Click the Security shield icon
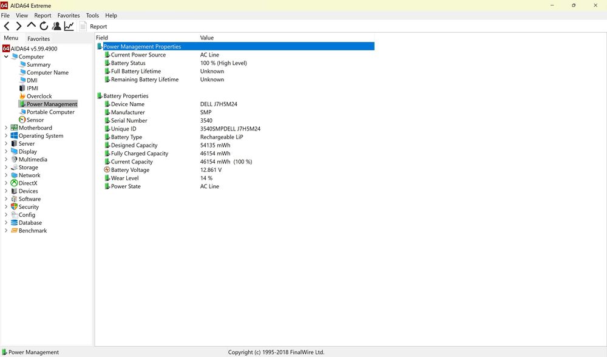The image size is (607, 357). (x=15, y=206)
